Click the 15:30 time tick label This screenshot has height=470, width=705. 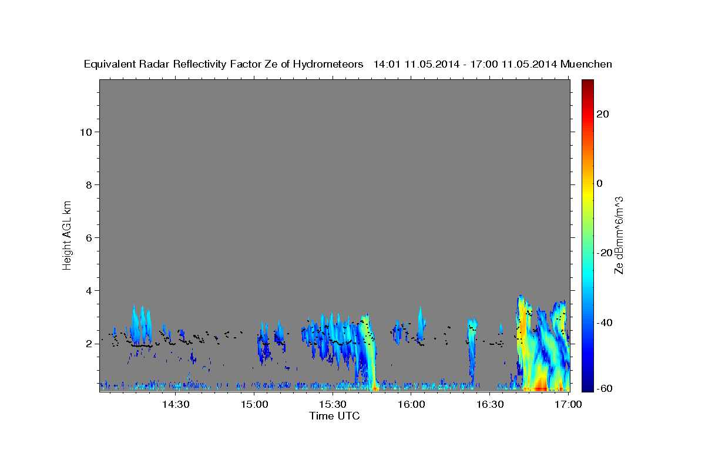333,405
